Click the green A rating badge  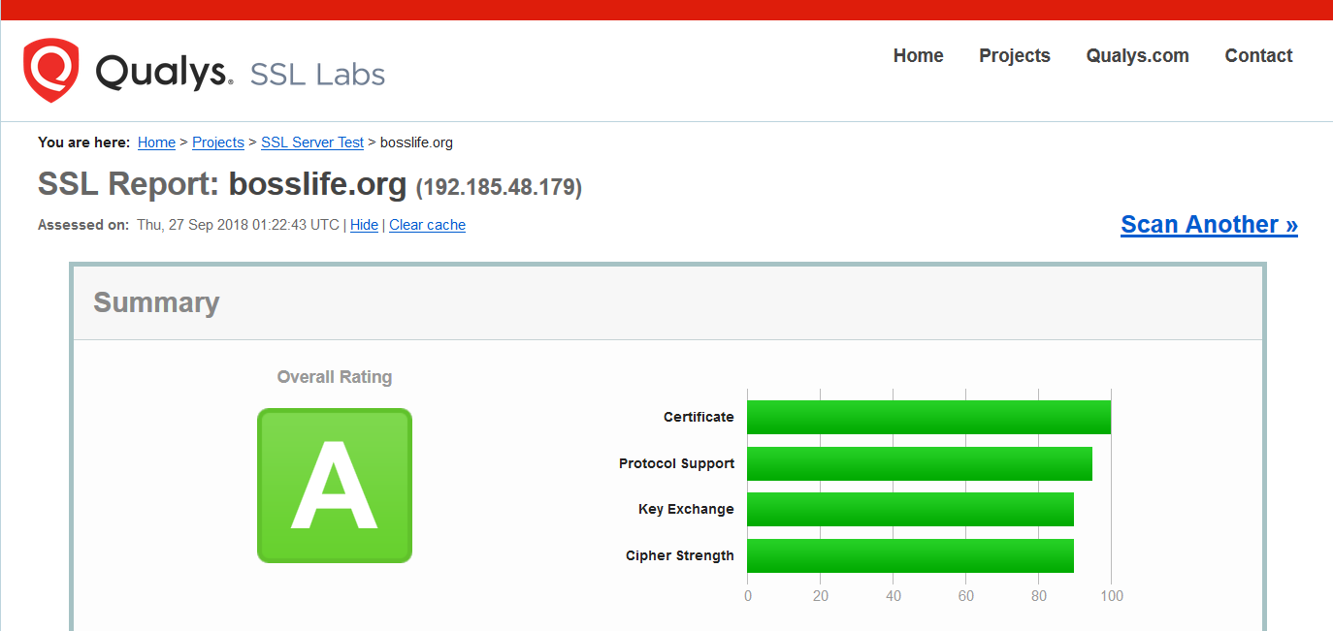point(335,486)
